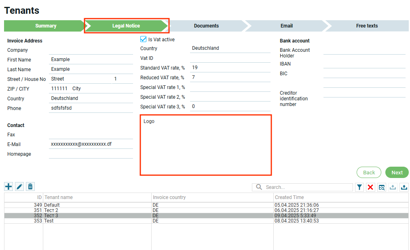410x250 pixels.
Task: Click the red X clear filter icon
Action: (x=370, y=187)
